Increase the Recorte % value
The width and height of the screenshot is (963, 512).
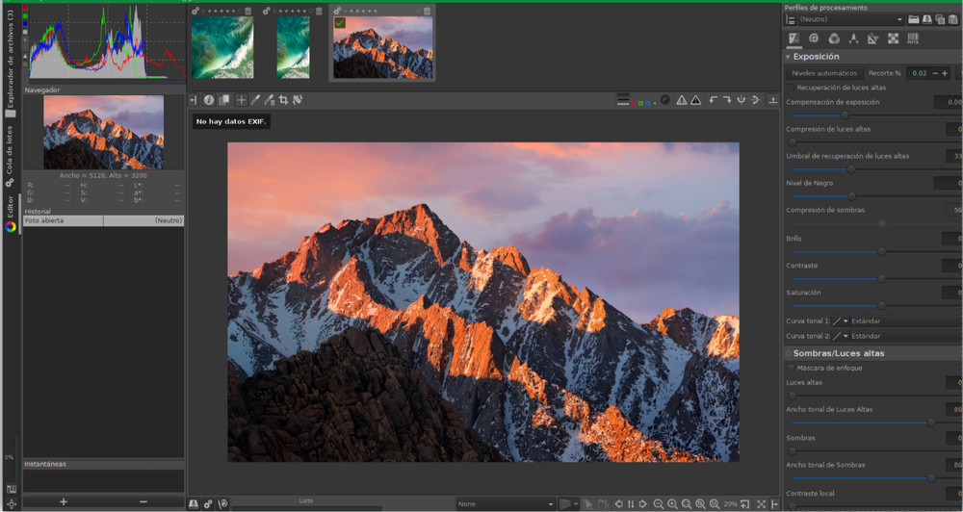(945, 73)
